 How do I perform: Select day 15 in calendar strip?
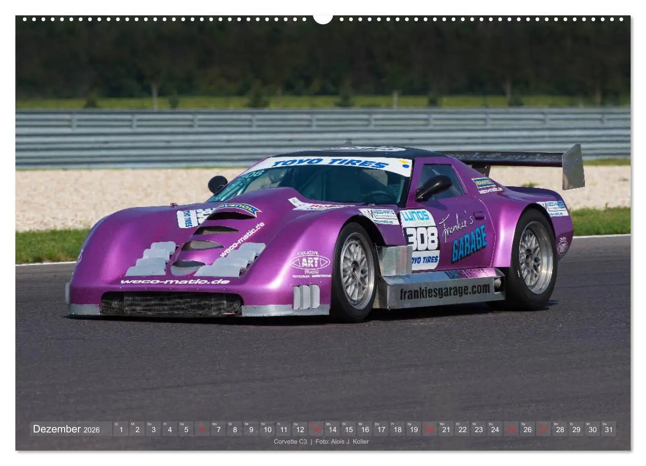pyautogui.click(x=348, y=429)
